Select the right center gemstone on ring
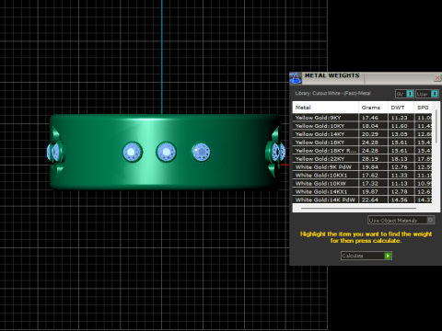 point(201,152)
